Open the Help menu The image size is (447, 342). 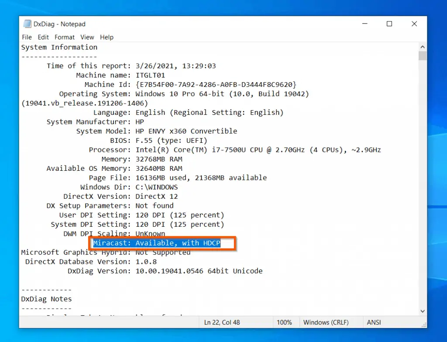point(107,37)
